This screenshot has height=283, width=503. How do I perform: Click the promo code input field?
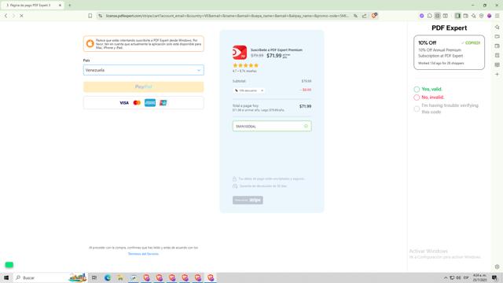tap(272, 126)
